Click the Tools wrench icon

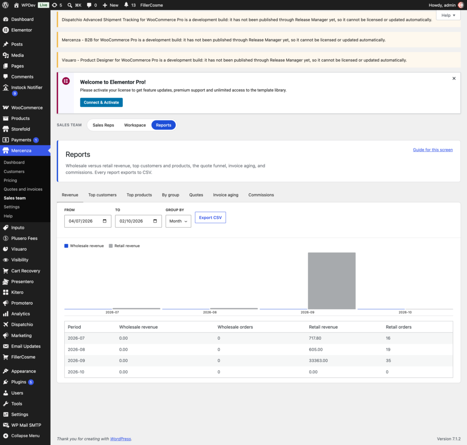click(5, 404)
